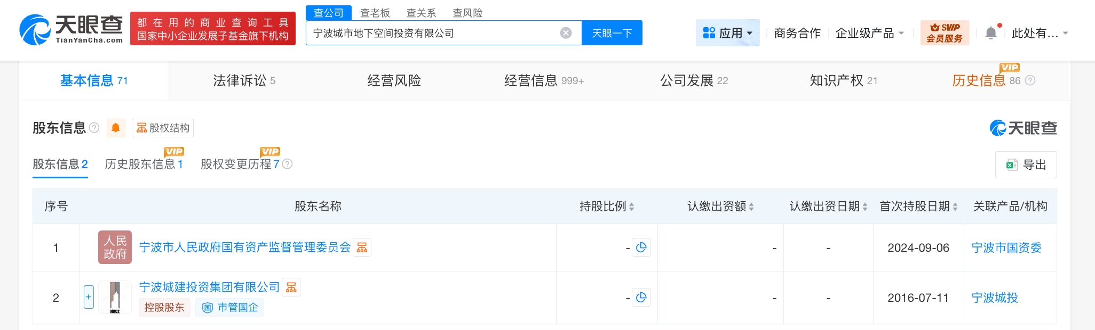This screenshot has height=330, width=1095.
Task: Open the notification bell in the header
Action: pos(990,33)
